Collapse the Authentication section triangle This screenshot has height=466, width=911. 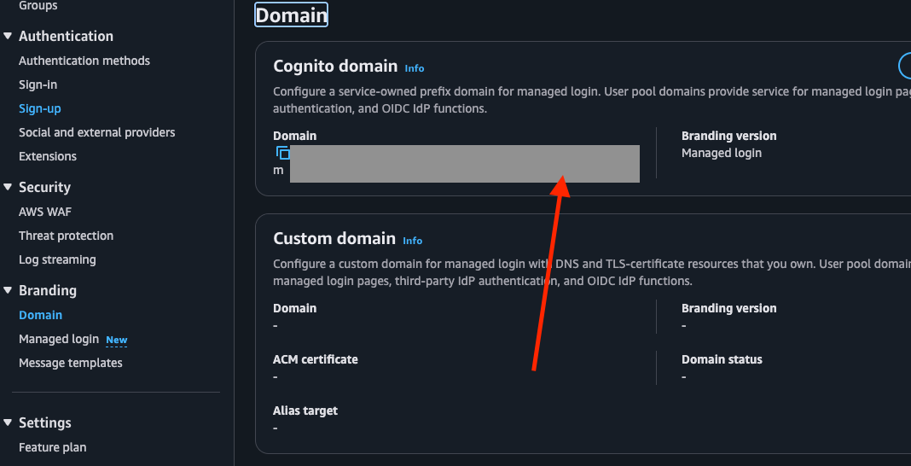pyautogui.click(x=8, y=36)
